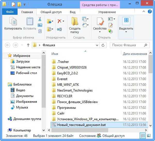
Task: Select Новый_текстовый_документ.bat file
Action: click(99, 125)
